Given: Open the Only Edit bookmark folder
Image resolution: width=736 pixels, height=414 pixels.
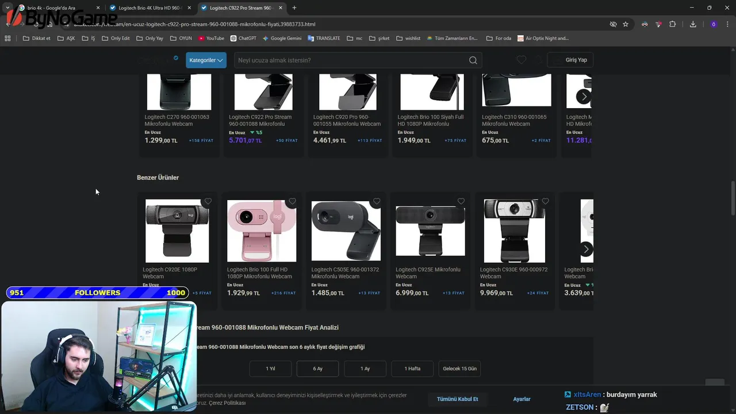Looking at the screenshot, I should click(116, 39).
